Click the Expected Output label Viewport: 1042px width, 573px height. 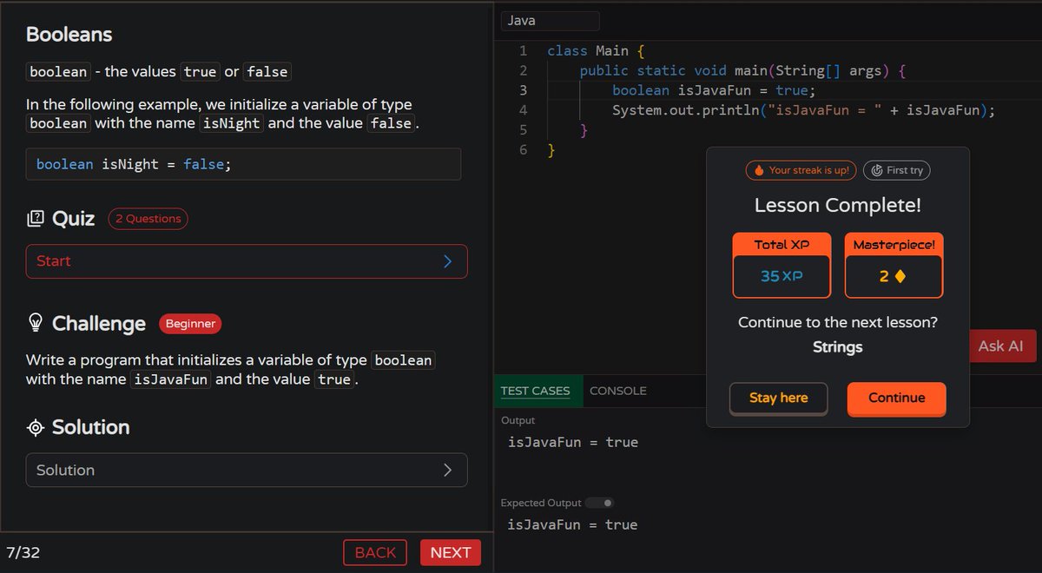point(541,503)
